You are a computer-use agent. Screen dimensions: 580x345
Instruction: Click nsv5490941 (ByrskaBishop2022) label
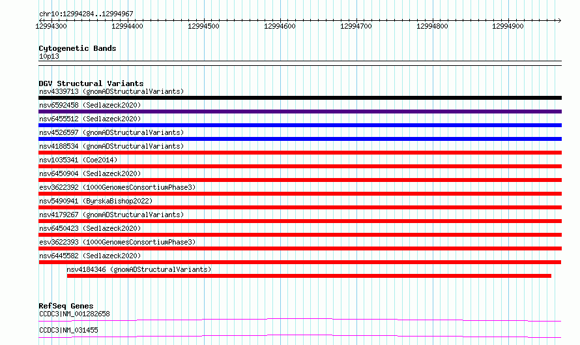click(x=96, y=201)
